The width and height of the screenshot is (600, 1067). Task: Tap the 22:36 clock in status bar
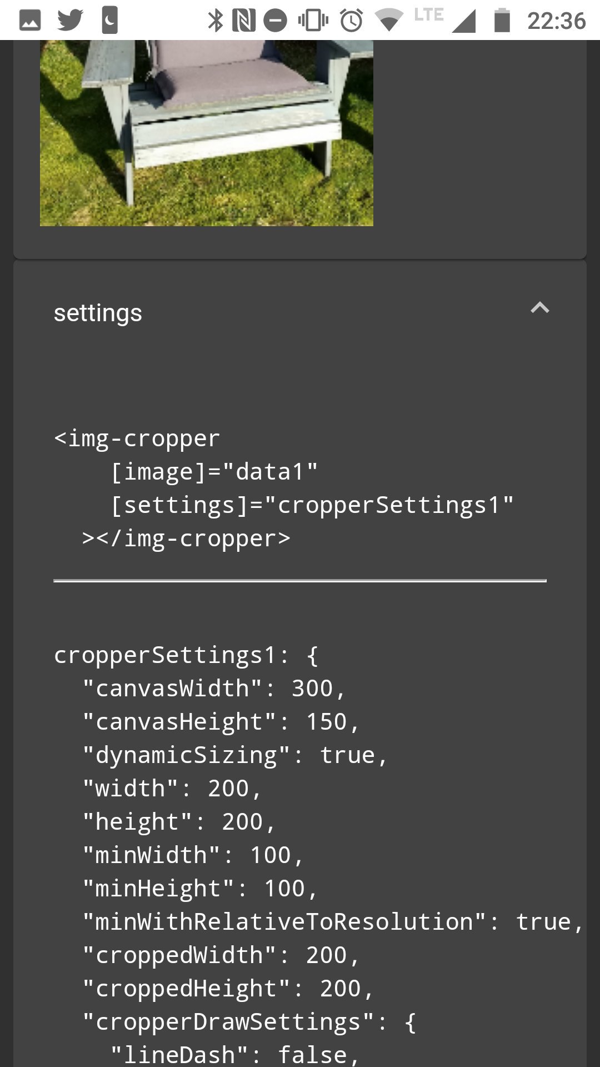tap(556, 21)
